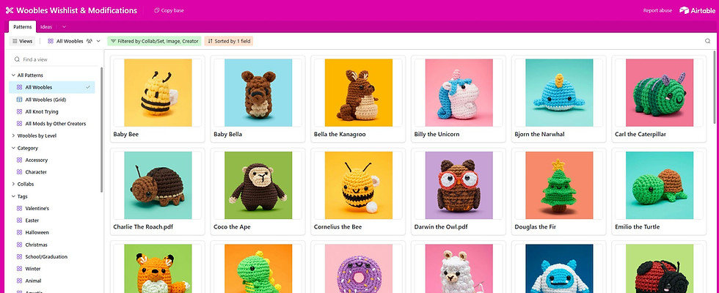The image size is (719, 293).
Task: Click gallery icon for Accessory view
Action: click(19, 160)
